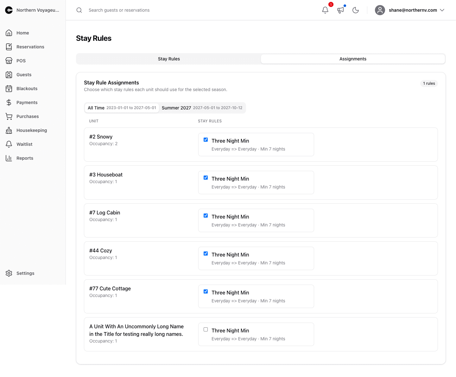Image resolution: width=456 pixels, height=377 pixels.
Task: Click Northern Voyageu... brand name
Action: pos(38,10)
